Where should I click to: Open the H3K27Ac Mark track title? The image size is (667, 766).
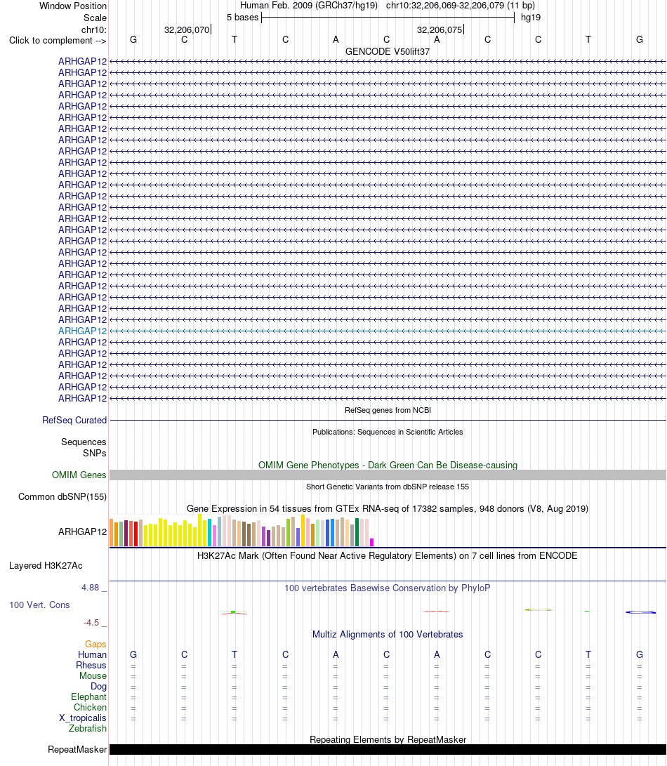388,556
